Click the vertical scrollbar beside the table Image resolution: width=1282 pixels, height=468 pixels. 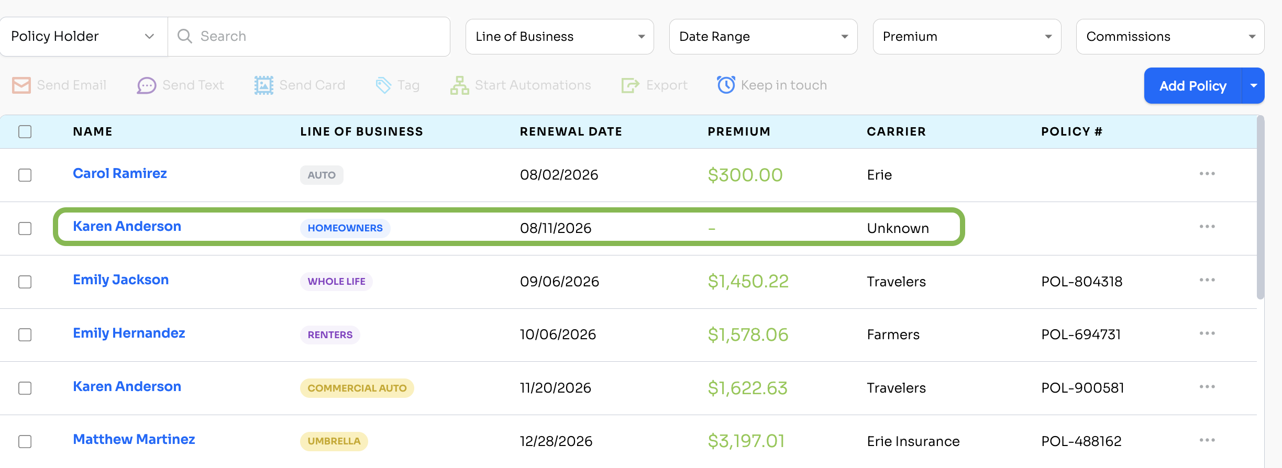point(1261,208)
